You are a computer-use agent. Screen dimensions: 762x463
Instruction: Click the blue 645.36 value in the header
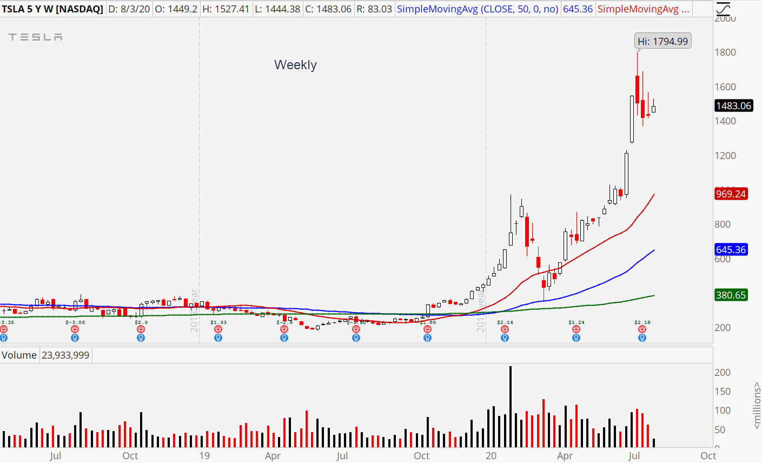578,9
